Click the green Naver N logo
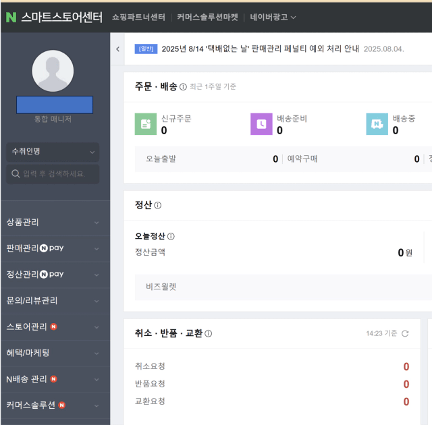The height and width of the screenshot is (425, 432). click(11, 17)
